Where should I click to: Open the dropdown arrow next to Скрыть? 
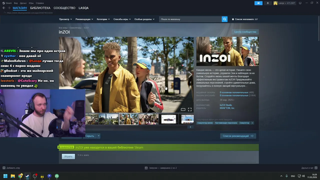point(98,136)
